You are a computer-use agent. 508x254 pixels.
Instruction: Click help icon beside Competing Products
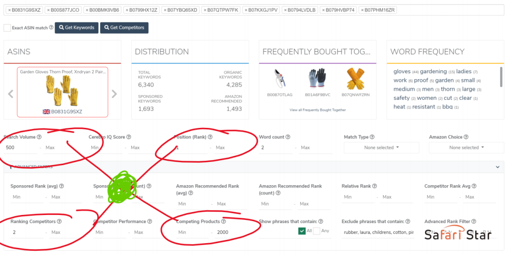coord(223,222)
